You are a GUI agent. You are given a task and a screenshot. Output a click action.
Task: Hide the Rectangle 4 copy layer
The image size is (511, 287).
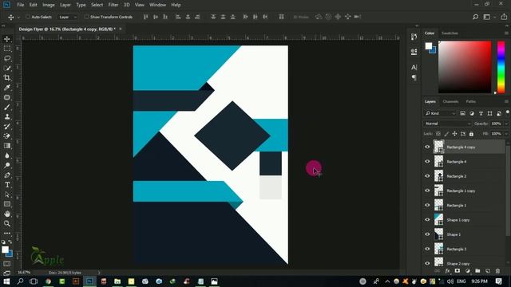tap(427, 147)
